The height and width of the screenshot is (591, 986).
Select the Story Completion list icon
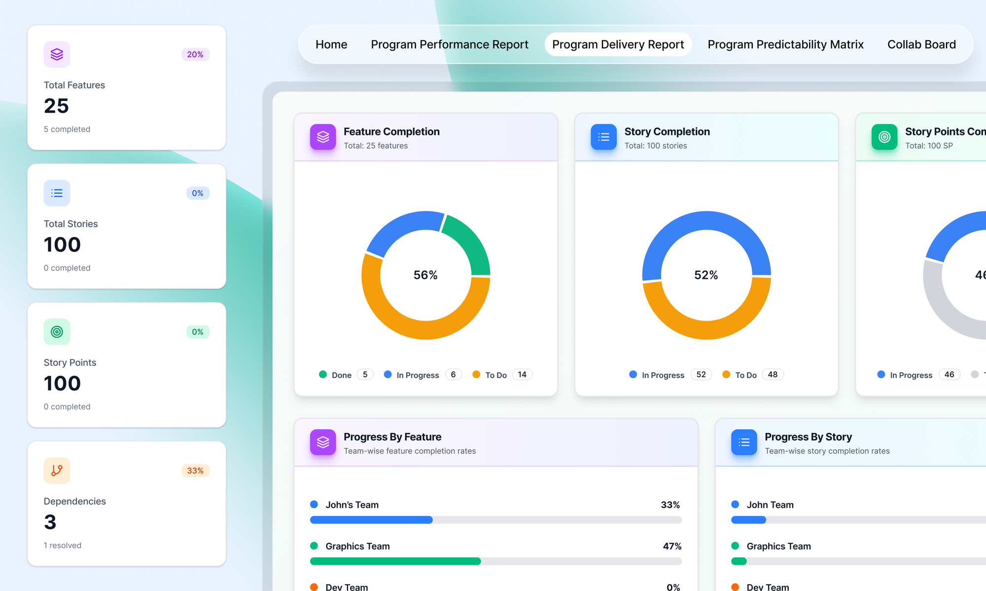[x=603, y=137]
